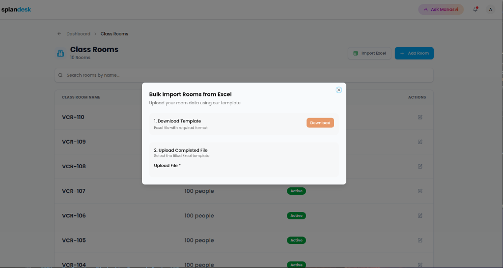Image resolution: width=503 pixels, height=268 pixels.
Task: Click the 2. Upload Completed File heading
Action: [181, 150]
